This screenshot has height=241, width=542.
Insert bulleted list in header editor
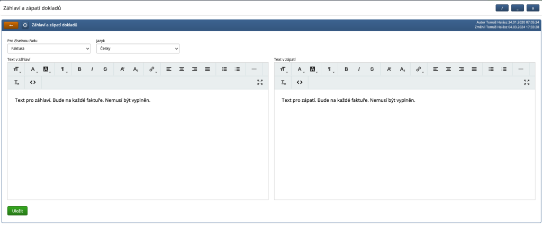(x=224, y=69)
